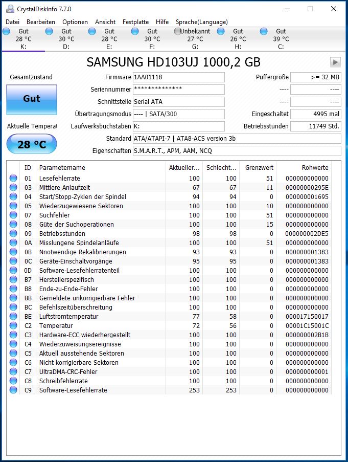Click status orb for Luftstromtemperatur row
Screen dimensions: 348x462
[13, 316]
